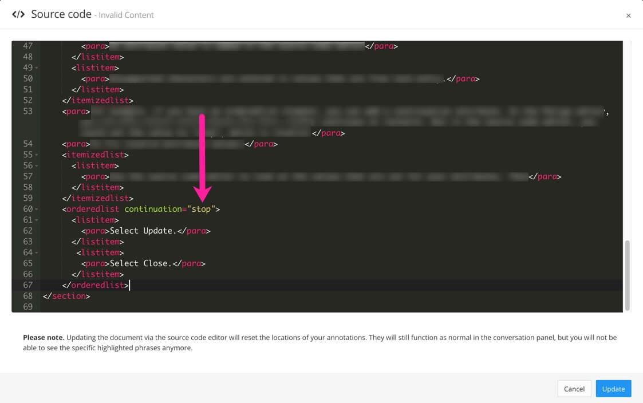This screenshot has height=403, width=643.
Task: Collapse the fold arrow at line 49
Action: click(x=36, y=68)
